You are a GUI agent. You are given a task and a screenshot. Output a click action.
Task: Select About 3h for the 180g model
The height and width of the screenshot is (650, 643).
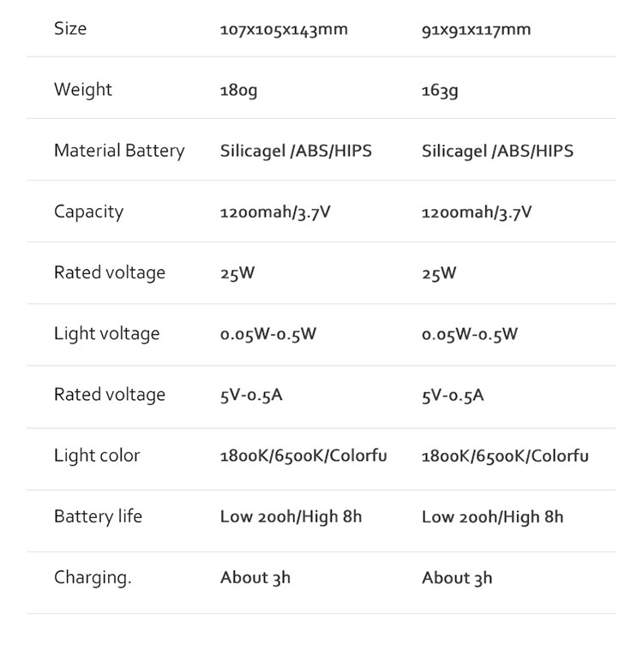pyautogui.click(x=255, y=578)
